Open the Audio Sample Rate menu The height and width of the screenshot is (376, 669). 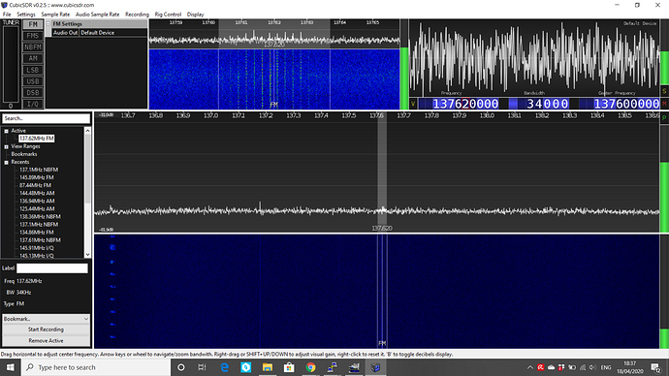(97, 15)
